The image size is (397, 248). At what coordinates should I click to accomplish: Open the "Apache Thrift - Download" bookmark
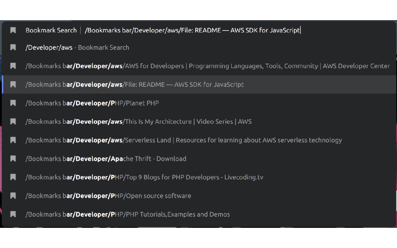point(105,158)
